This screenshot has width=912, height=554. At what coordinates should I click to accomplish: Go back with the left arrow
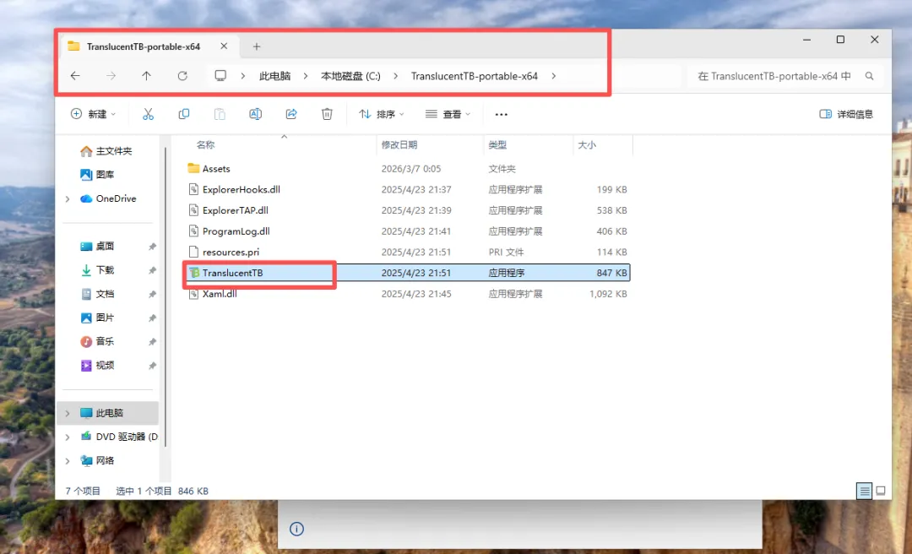tap(75, 76)
